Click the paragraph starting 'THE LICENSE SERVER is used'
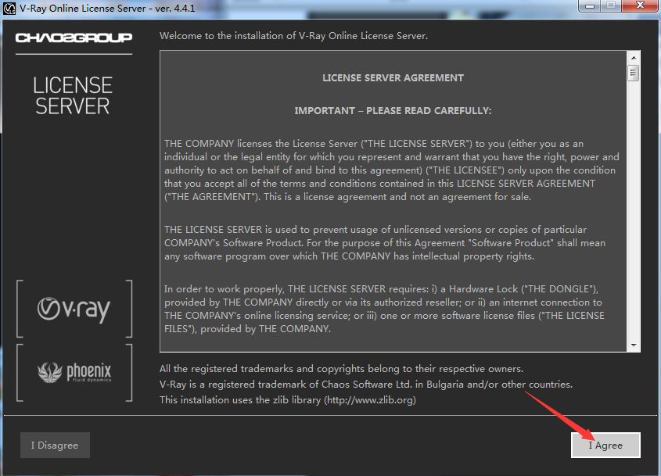661x476 pixels. [x=384, y=242]
